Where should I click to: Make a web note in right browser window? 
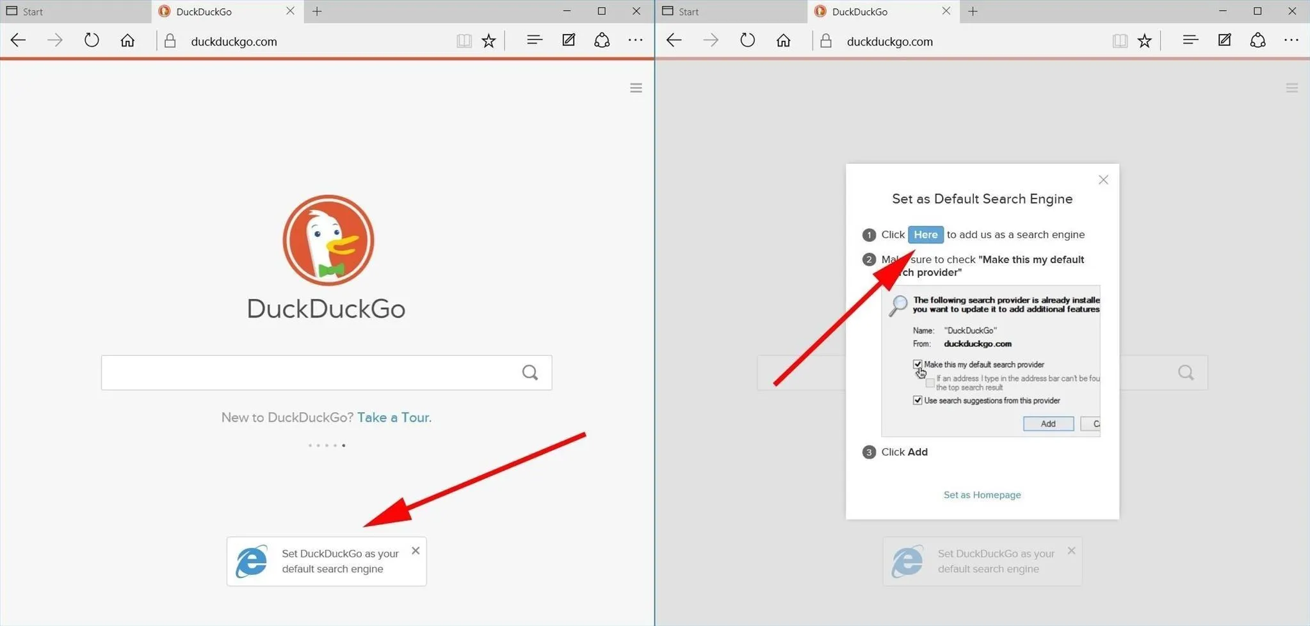[1224, 40]
